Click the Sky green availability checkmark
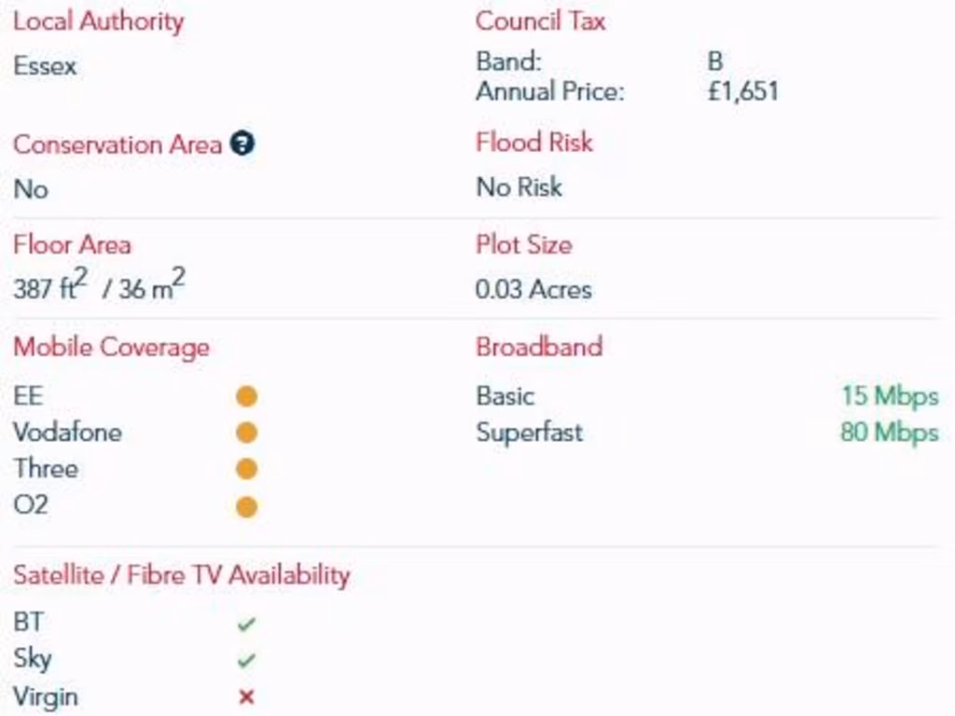Viewport: 955px width, 716px height. click(246, 660)
